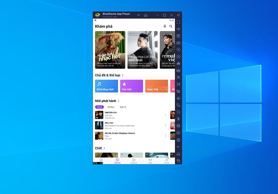
Task: Open the macro recorder play icon
Action: pos(178,49)
